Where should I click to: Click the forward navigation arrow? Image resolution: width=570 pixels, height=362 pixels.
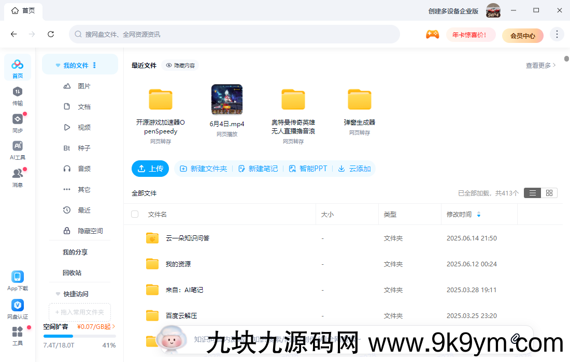(32, 34)
